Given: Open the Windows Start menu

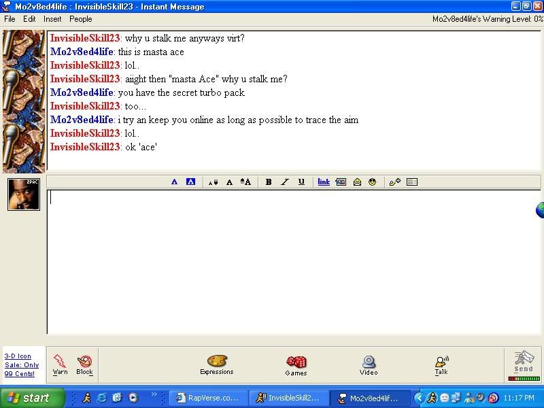Looking at the screenshot, I should 32,398.
